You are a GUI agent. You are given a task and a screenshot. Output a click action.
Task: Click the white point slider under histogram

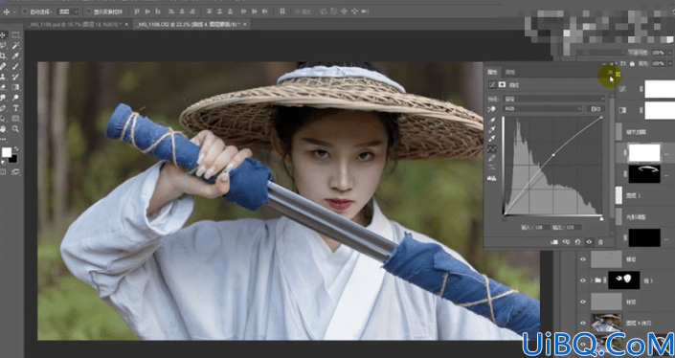coord(601,218)
